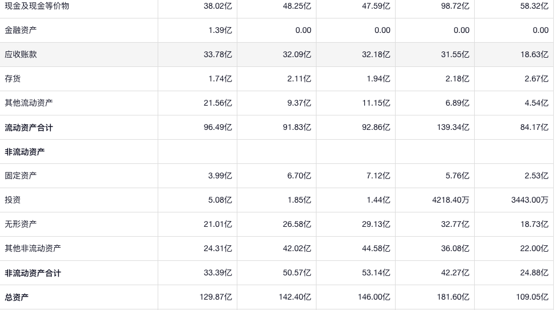
Task: Select the 固定资产 row label
Action: 21,176
